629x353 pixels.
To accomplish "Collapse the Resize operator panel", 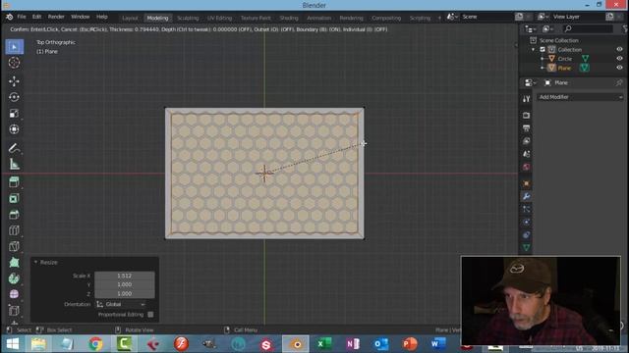I will [35, 262].
